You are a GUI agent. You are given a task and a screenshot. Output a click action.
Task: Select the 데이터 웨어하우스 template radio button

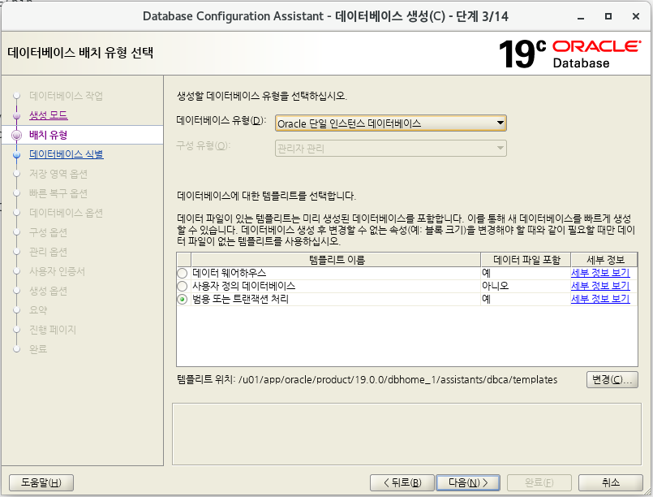(183, 273)
